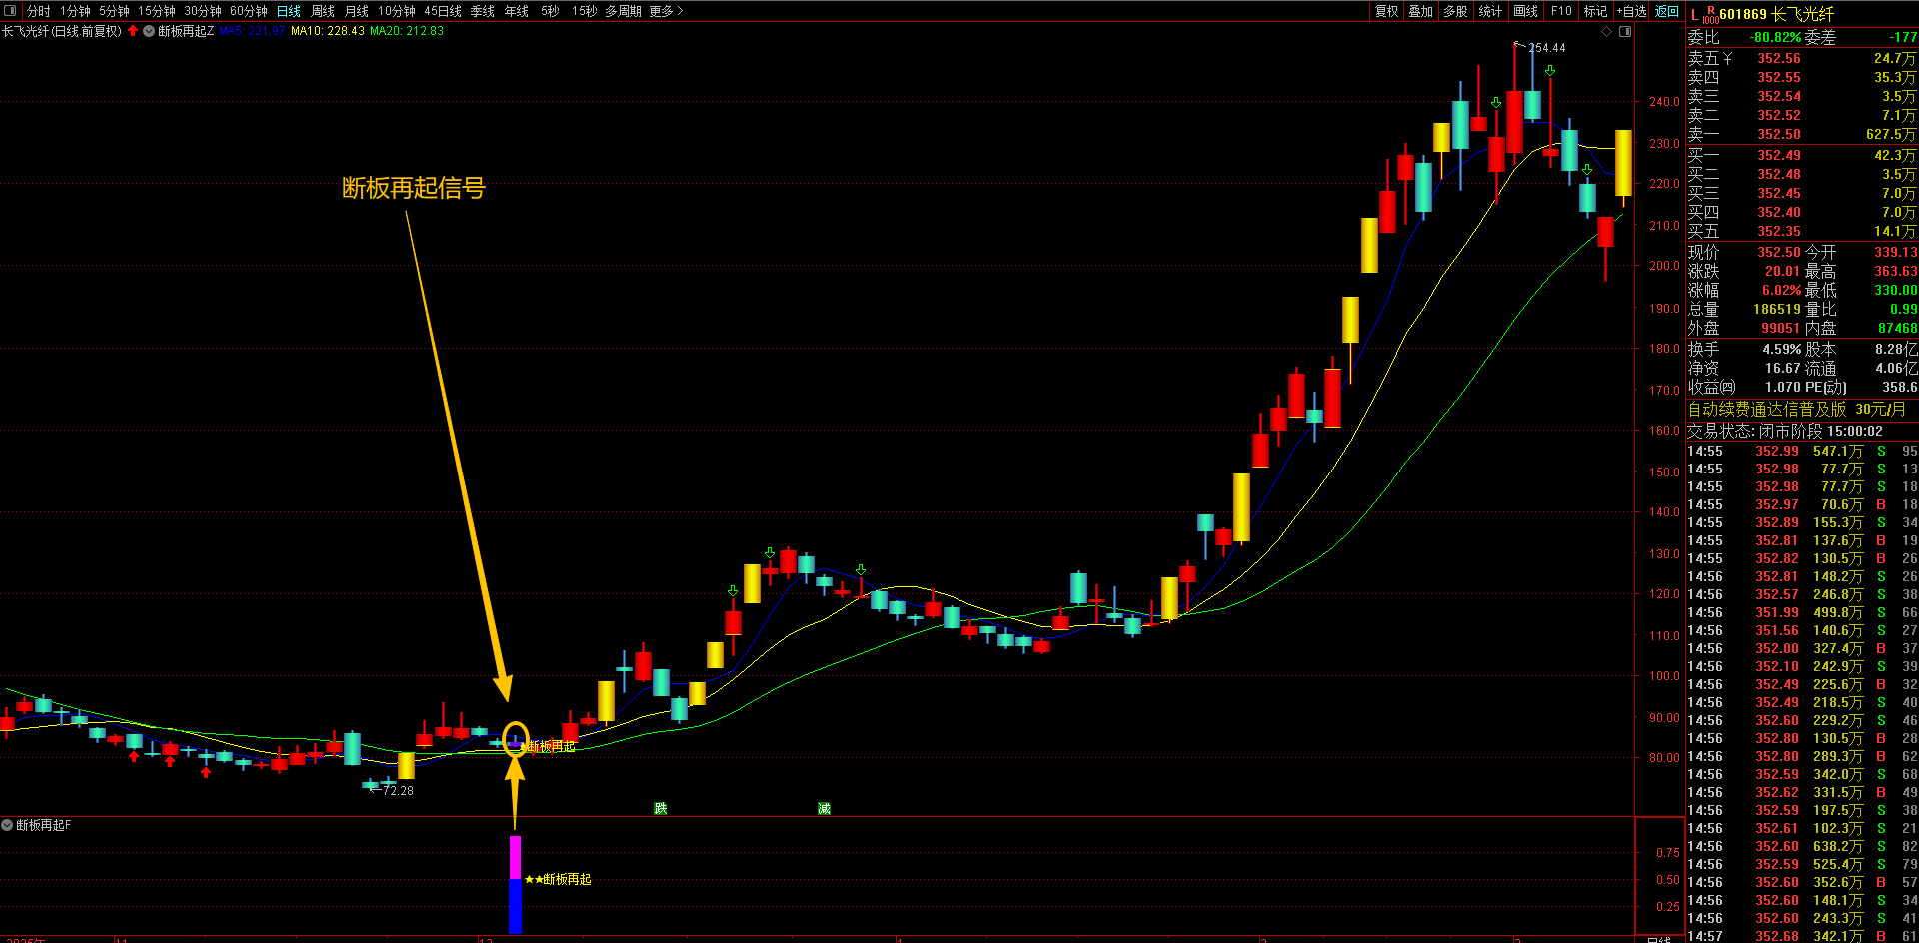Click the 委比 -80.82% value

coord(1776,37)
